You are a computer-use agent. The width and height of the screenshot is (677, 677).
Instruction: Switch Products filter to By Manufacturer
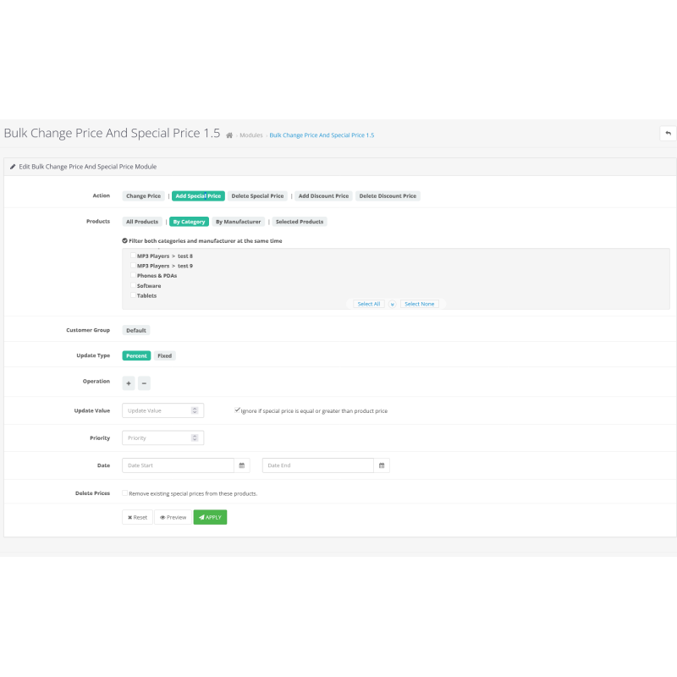click(x=238, y=222)
